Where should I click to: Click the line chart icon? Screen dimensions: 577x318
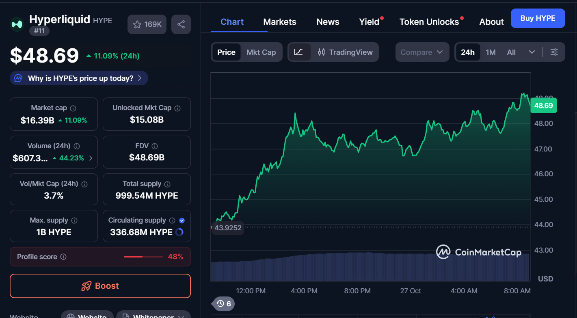point(299,52)
